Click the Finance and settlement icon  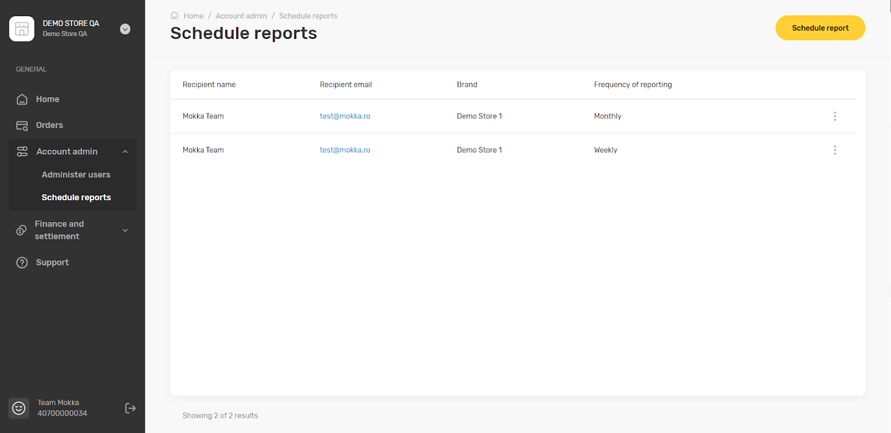(x=21, y=230)
